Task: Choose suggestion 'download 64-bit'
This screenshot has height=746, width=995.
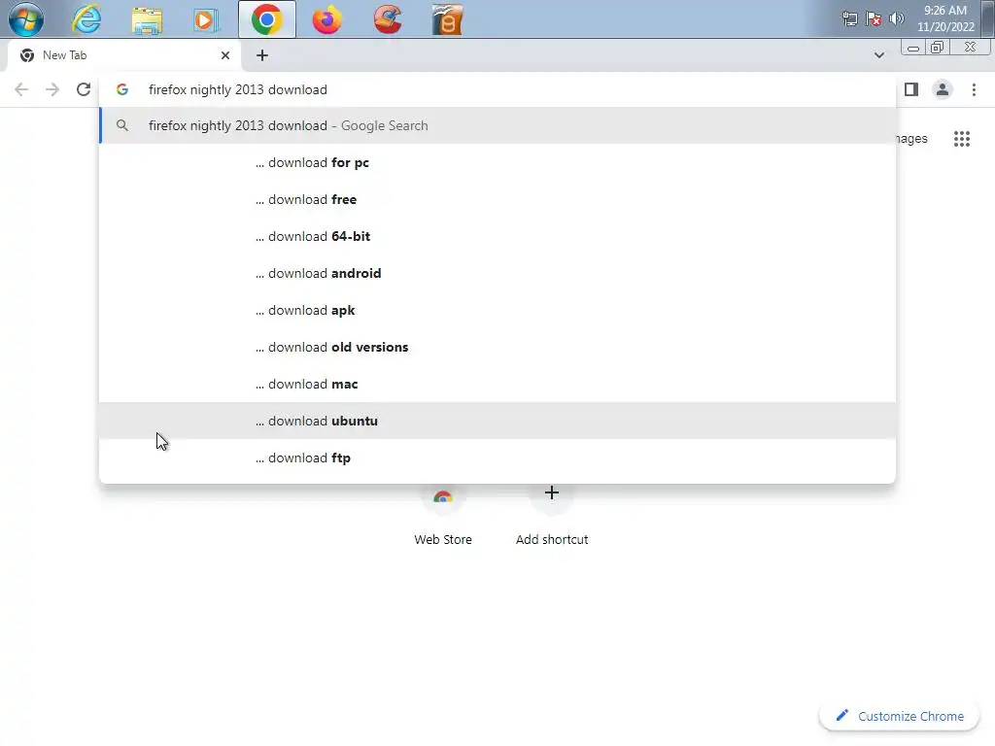Action: pyautogui.click(x=497, y=236)
